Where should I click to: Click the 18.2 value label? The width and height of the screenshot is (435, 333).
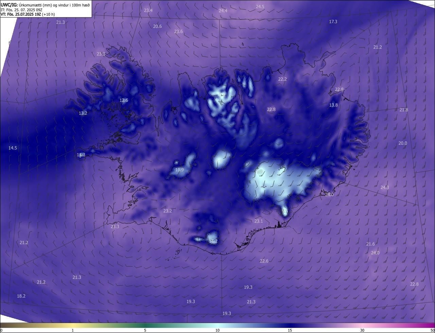coord(21,296)
